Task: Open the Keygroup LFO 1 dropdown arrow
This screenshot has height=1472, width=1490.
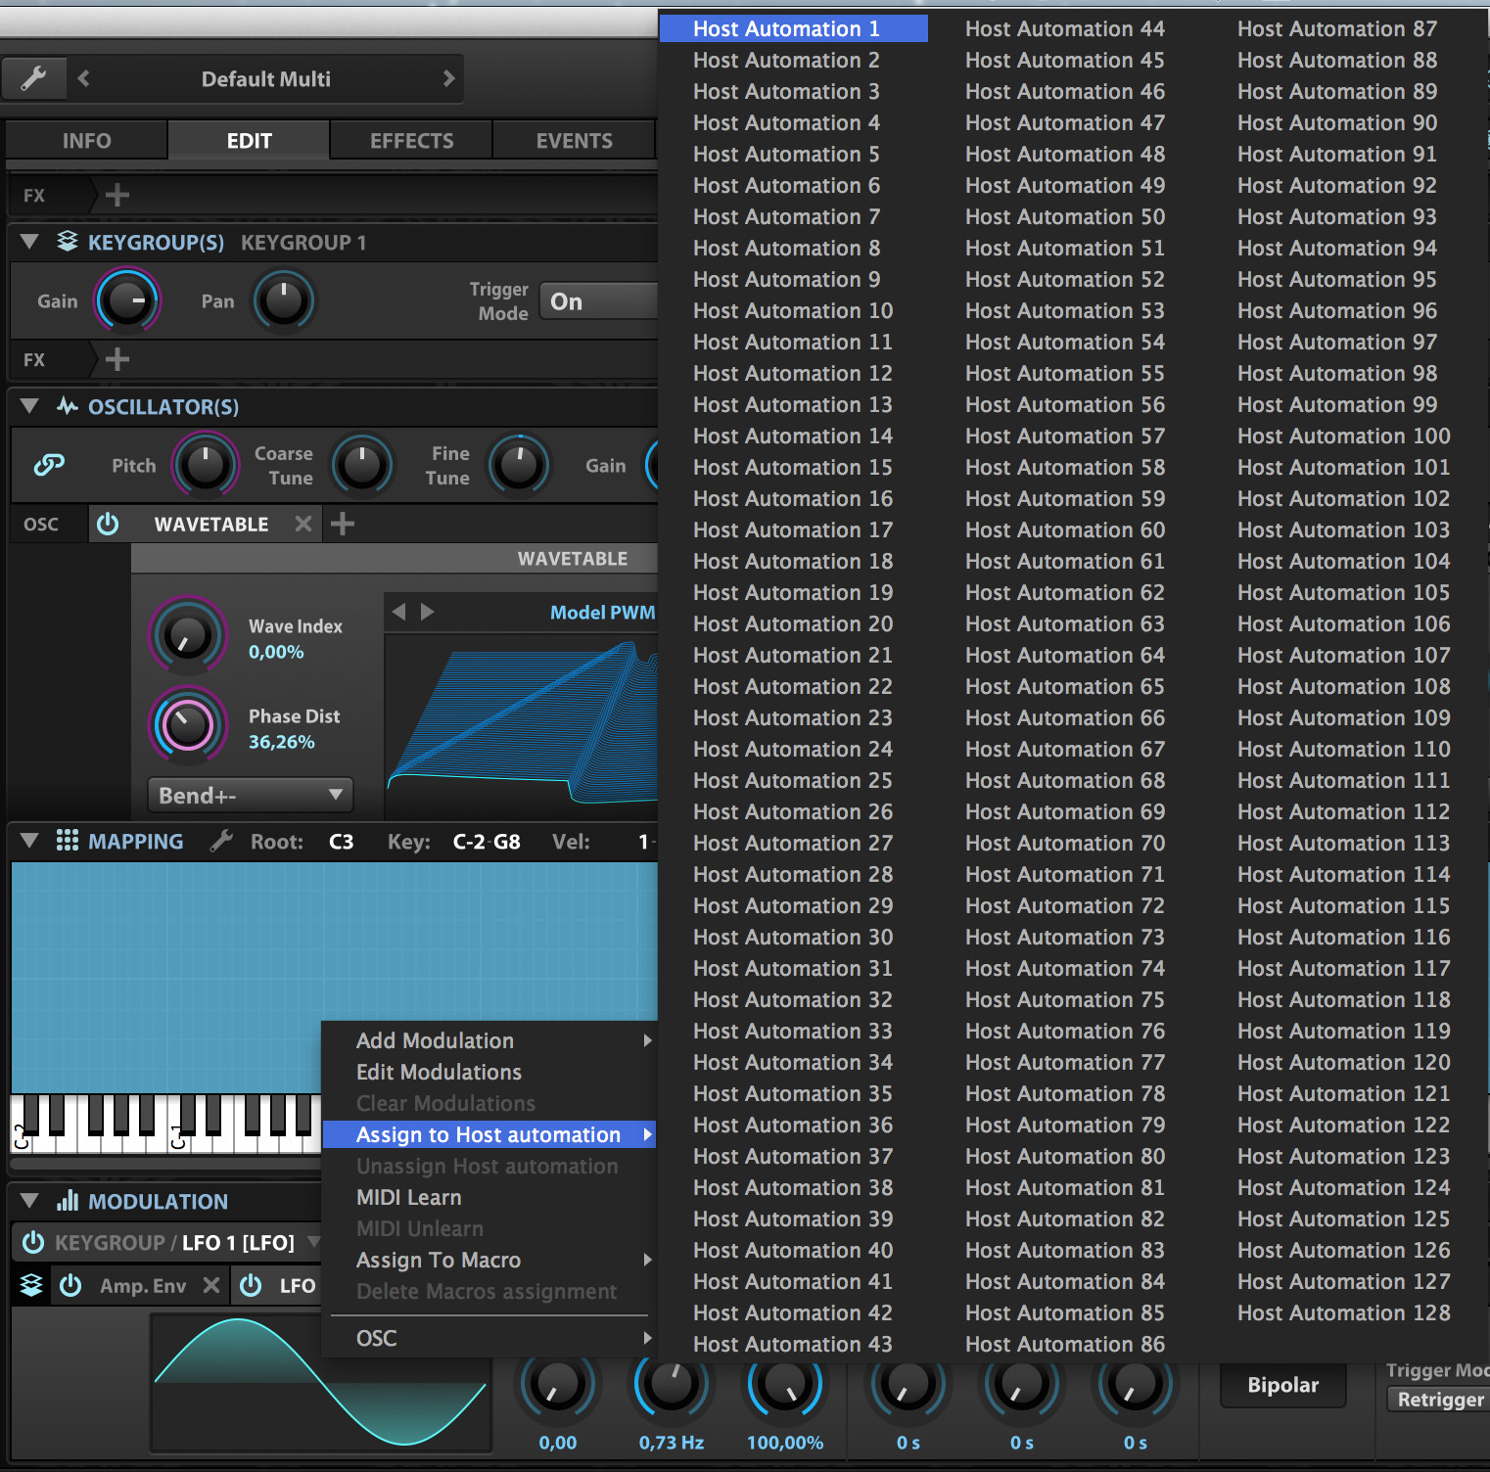Action: pos(313,1242)
